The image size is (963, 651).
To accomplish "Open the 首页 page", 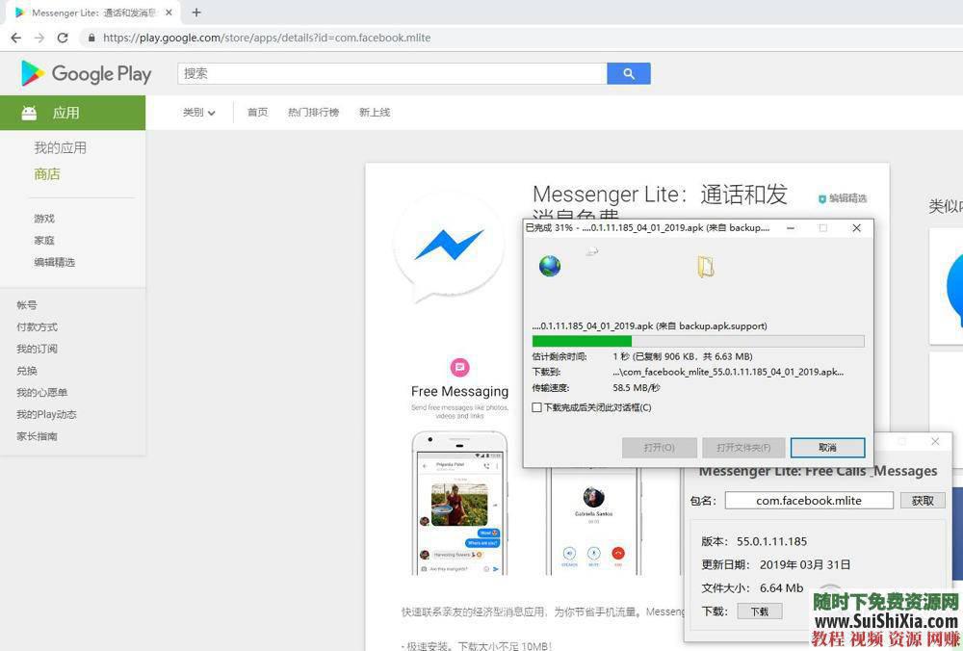I will click(257, 112).
